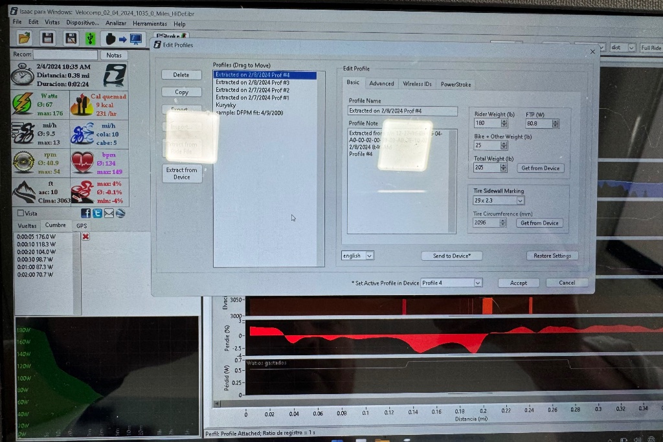Click the iBike logo in summary panel
The width and height of the screenshot is (663, 442).
115,75
